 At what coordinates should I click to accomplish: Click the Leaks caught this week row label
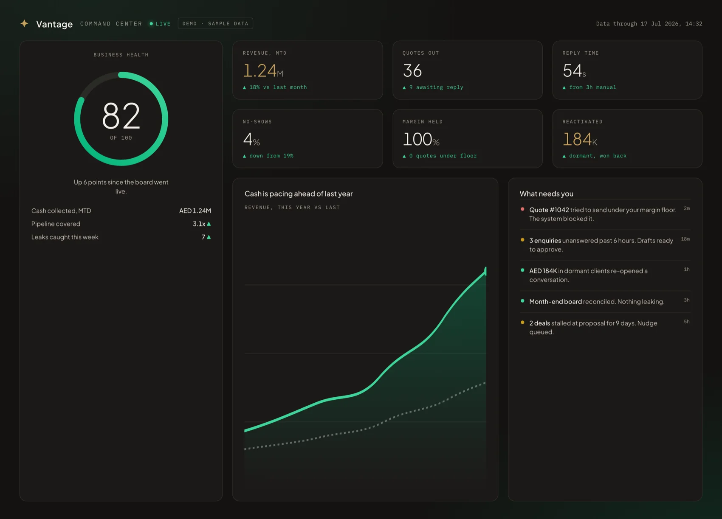pyautogui.click(x=65, y=237)
